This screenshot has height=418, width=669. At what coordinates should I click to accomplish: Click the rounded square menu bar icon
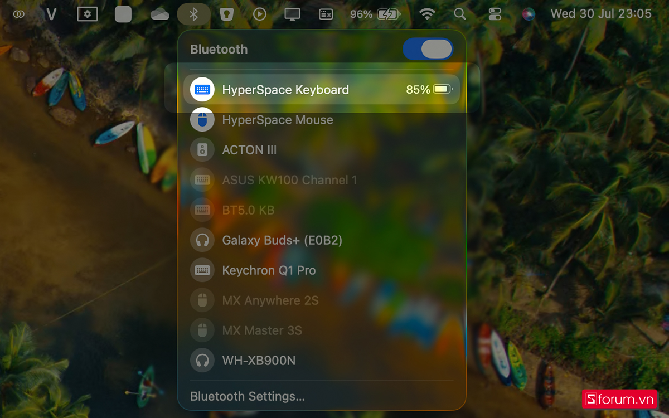(123, 14)
